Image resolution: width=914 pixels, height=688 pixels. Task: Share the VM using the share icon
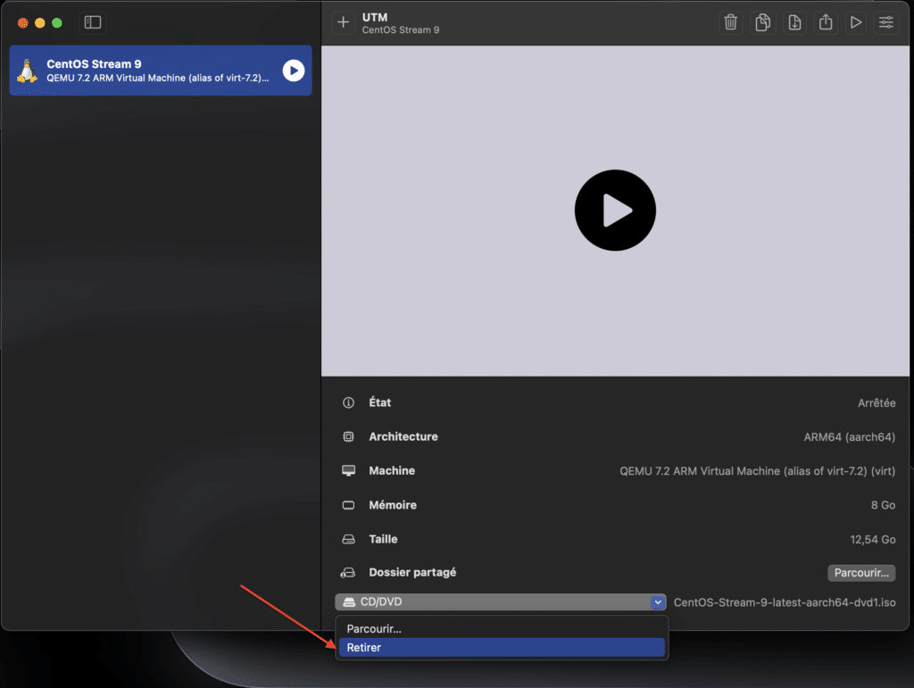[826, 22]
